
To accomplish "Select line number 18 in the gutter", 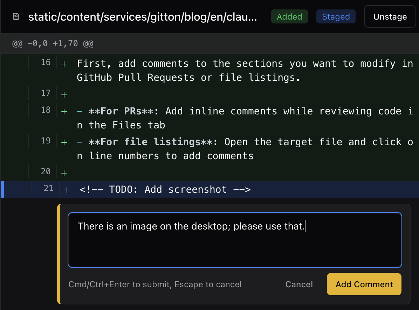I will pos(46,110).
